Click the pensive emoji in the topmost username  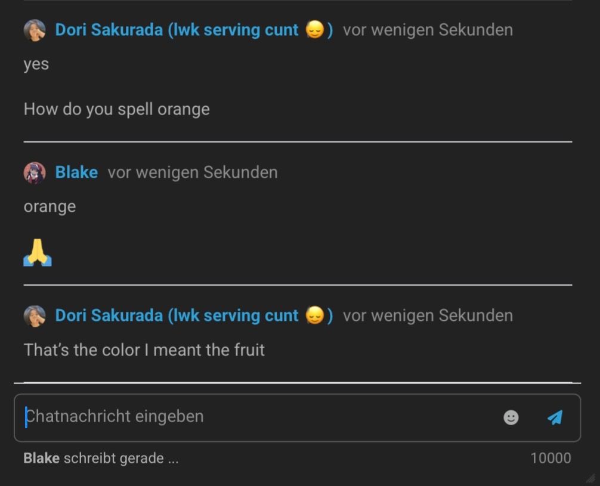[314, 30]
